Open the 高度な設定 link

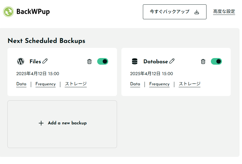click(x=224, y=12)
